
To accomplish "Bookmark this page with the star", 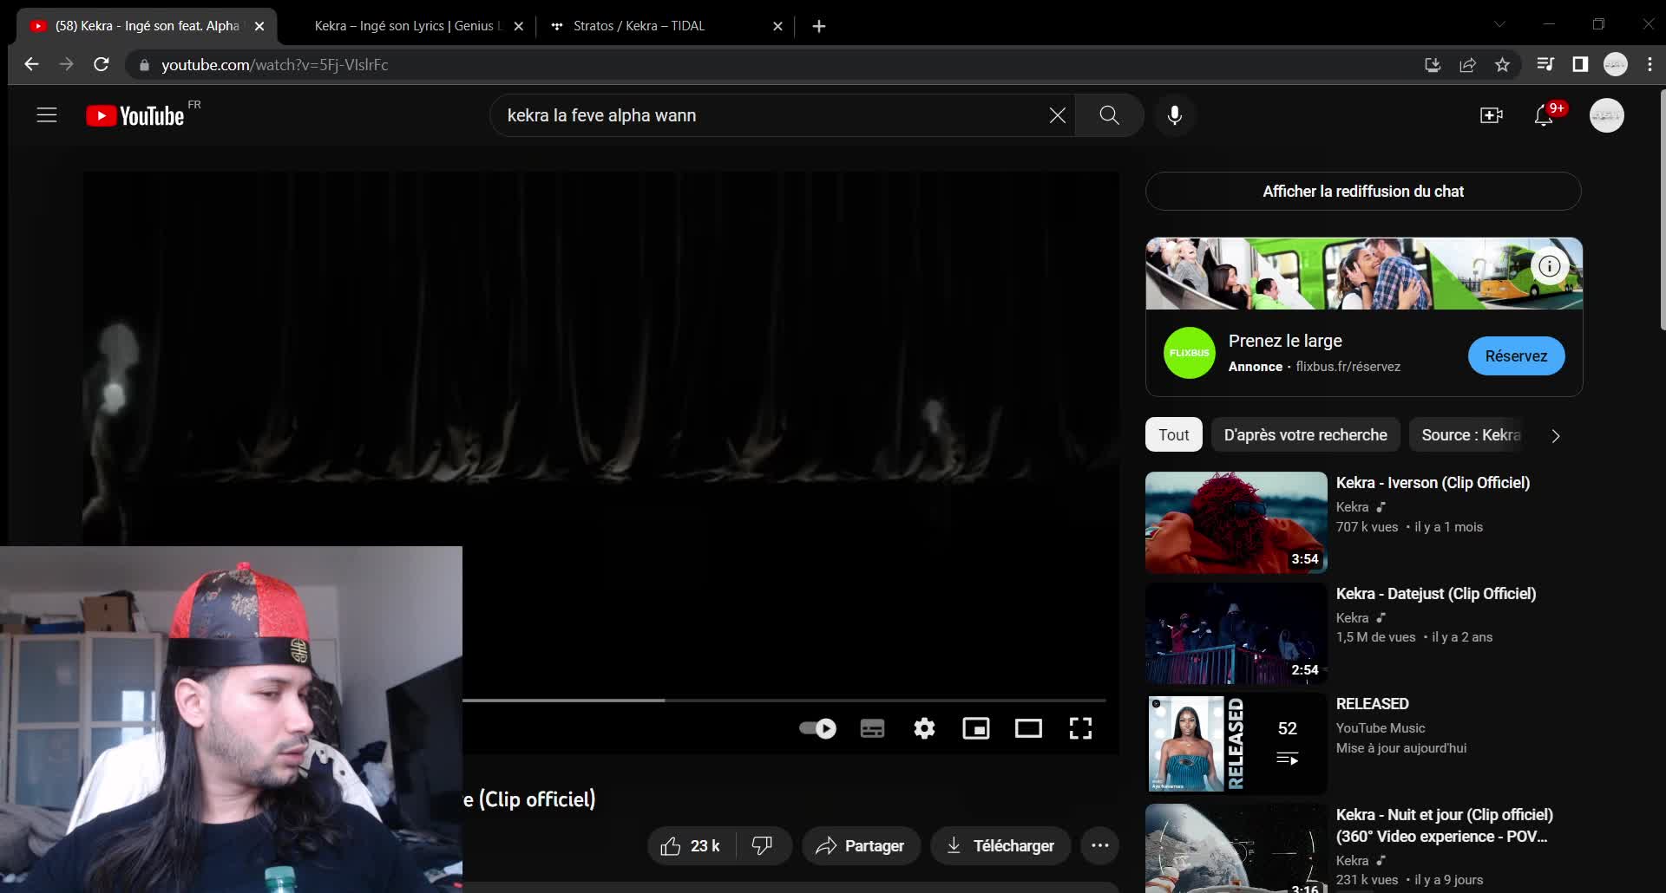I will 1502,64.
